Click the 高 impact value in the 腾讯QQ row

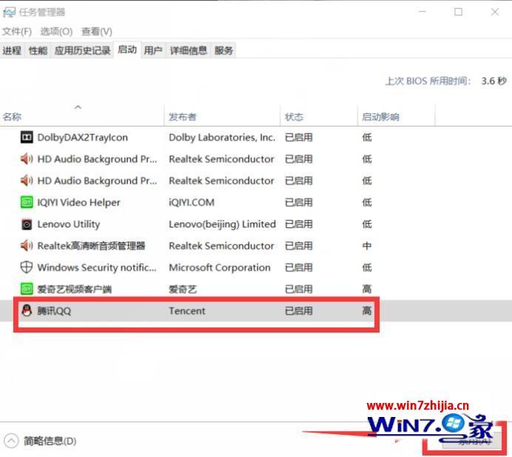(x=367, y=311)
